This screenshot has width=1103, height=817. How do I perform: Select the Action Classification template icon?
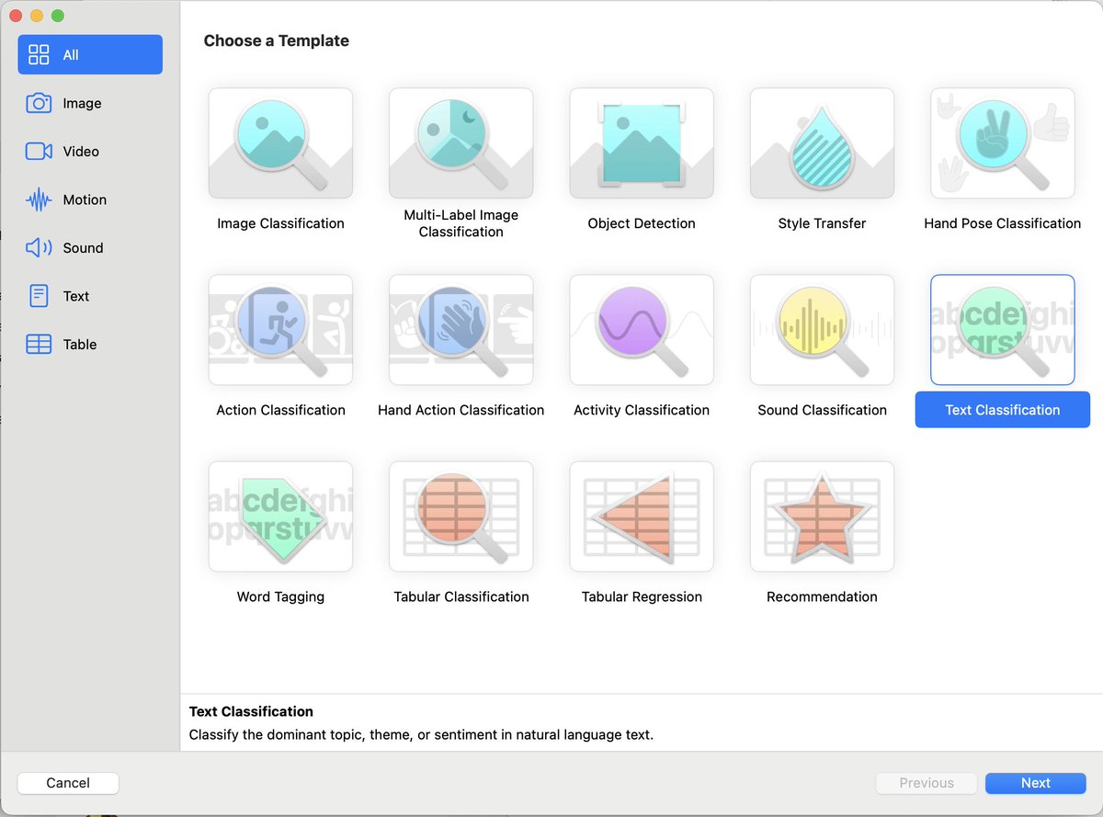click(280, 330)
